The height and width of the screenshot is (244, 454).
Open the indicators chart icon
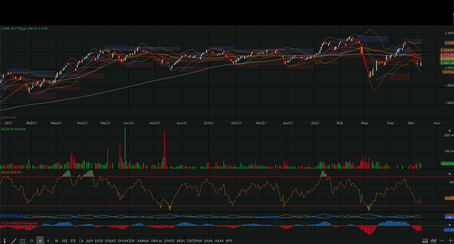tap(425, 241)
